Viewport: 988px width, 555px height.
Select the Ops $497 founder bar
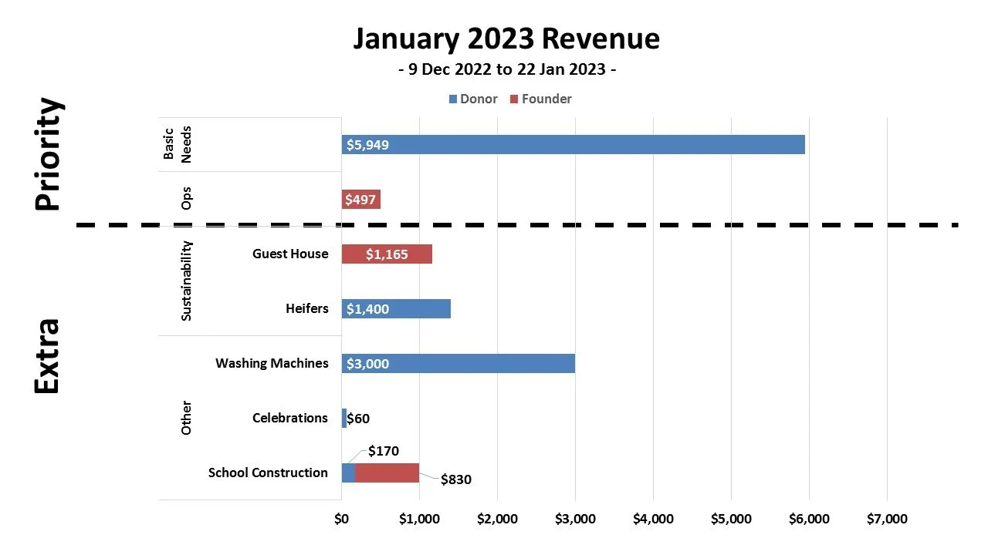[361, 200]
